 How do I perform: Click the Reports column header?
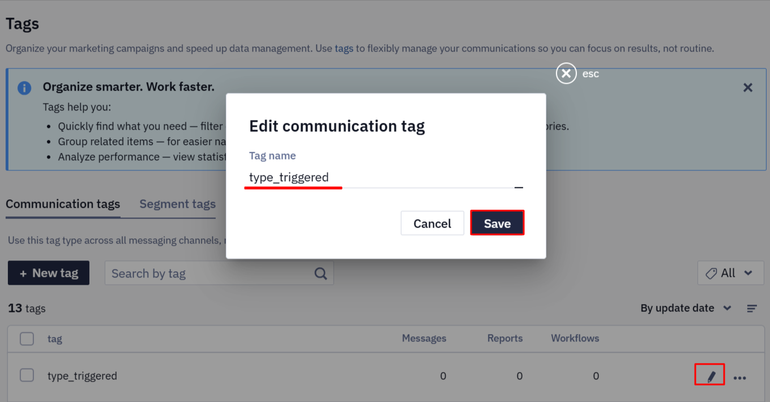pyautogui.click(x=505, y=339)
